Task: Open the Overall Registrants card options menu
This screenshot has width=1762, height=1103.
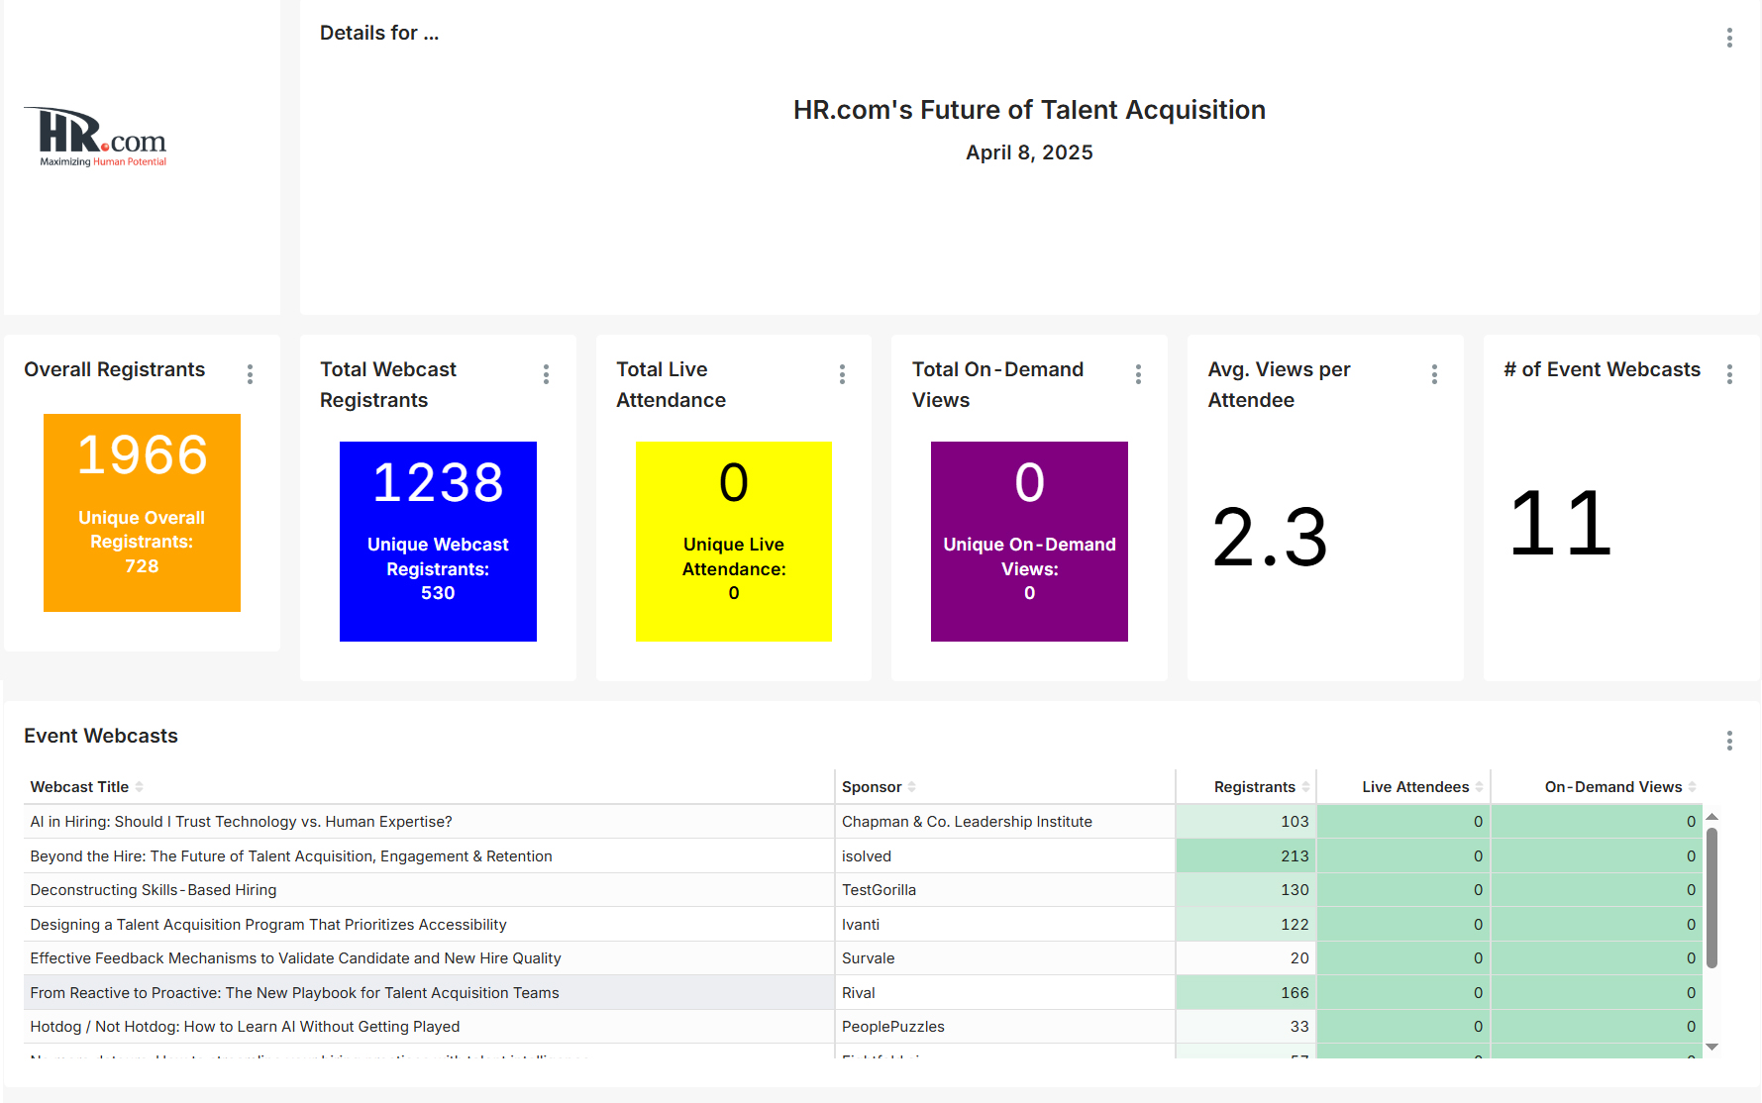Action: pyautogui.click(x=250, y=374)
